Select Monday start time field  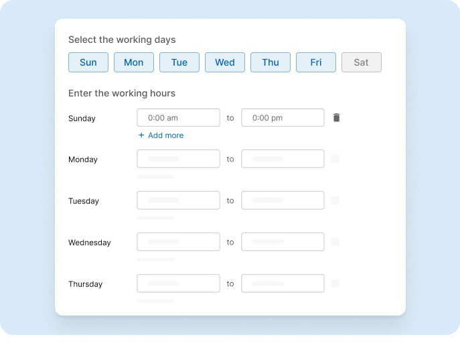click(178, 159)
